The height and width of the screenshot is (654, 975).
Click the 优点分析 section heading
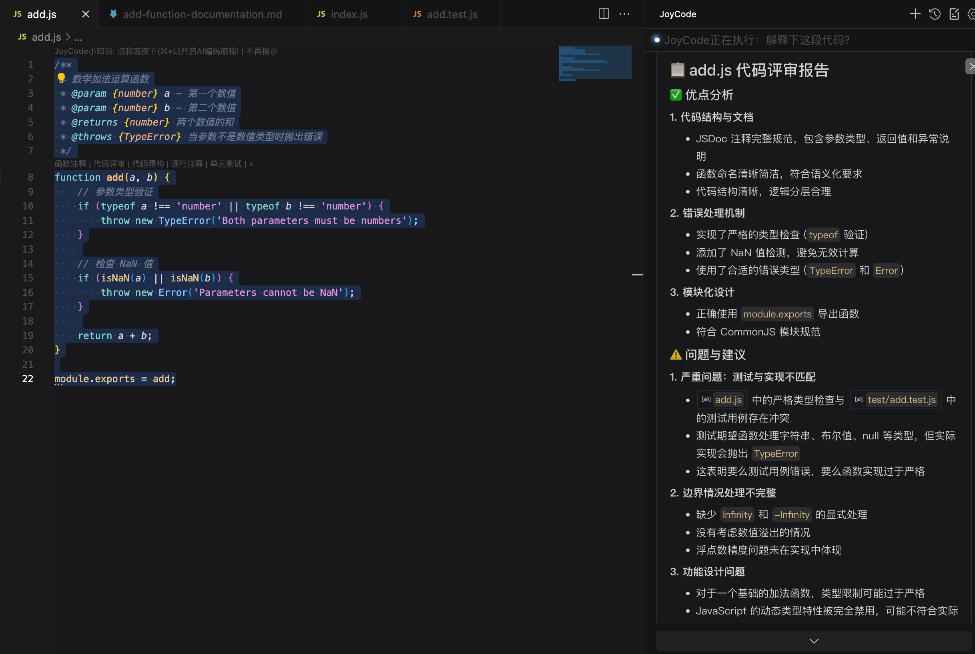point(702,95)
